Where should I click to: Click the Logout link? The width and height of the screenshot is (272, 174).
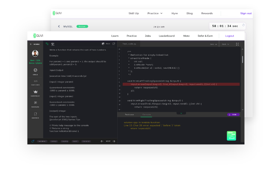(x=230, y=36)
